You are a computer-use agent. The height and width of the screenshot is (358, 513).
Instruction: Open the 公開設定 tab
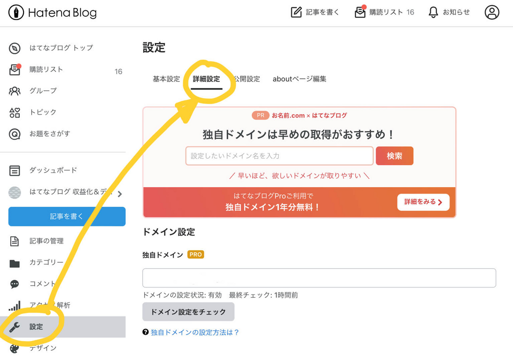(x=247, y=79)
